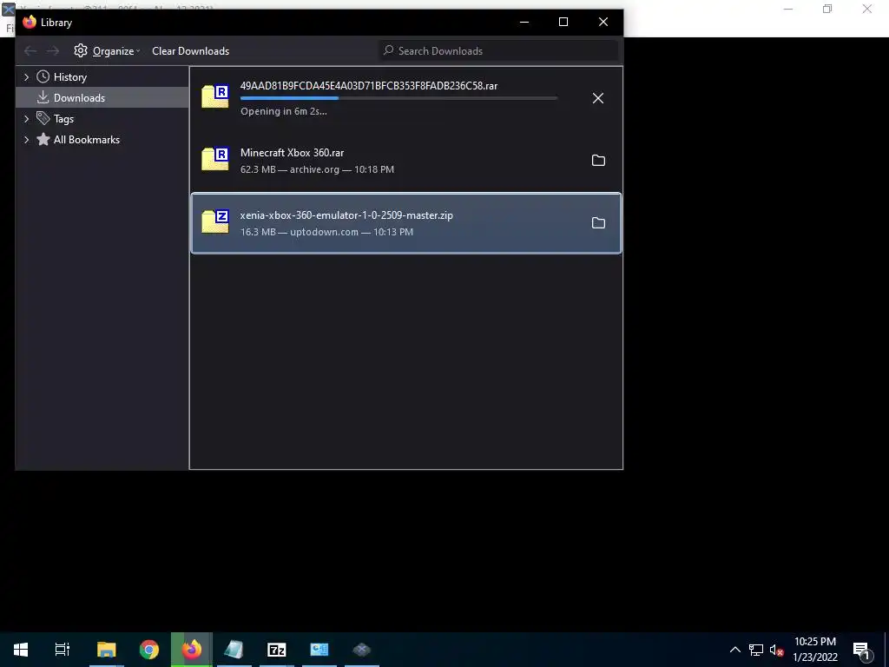Open File Explorer from the taskbar

(x=107, y=650)
